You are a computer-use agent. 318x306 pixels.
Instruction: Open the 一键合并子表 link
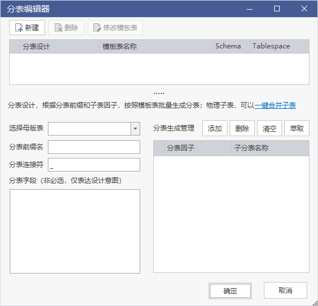pyautogui.click(x=275, y=105)
